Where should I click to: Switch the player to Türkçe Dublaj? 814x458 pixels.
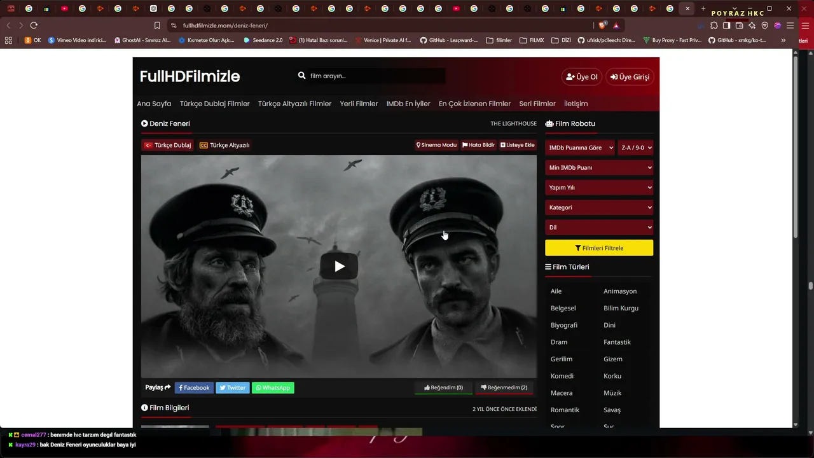point(168,145)
